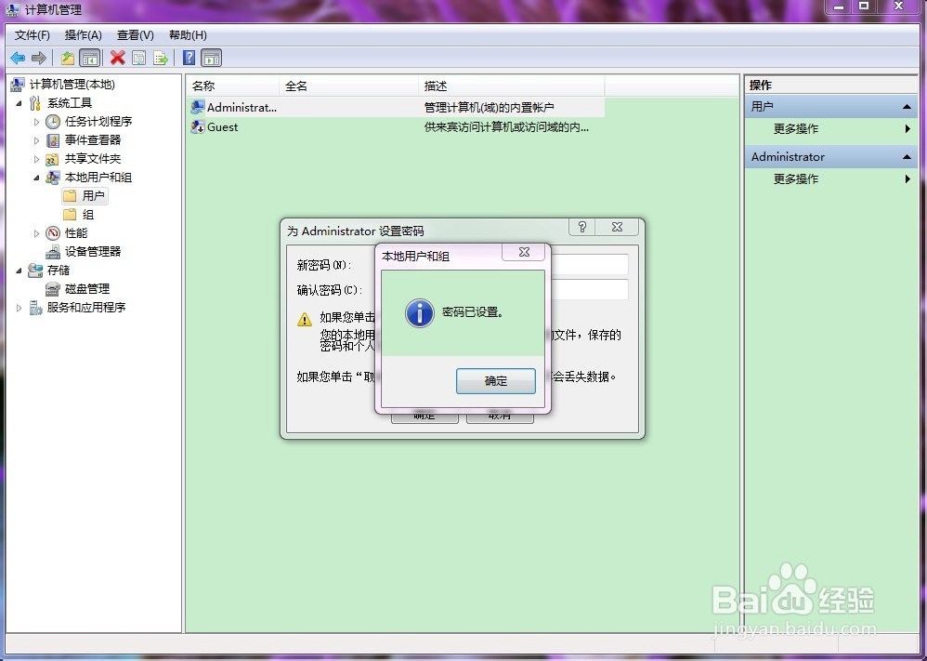Open the 查看(V) menu

coord(136,35)
